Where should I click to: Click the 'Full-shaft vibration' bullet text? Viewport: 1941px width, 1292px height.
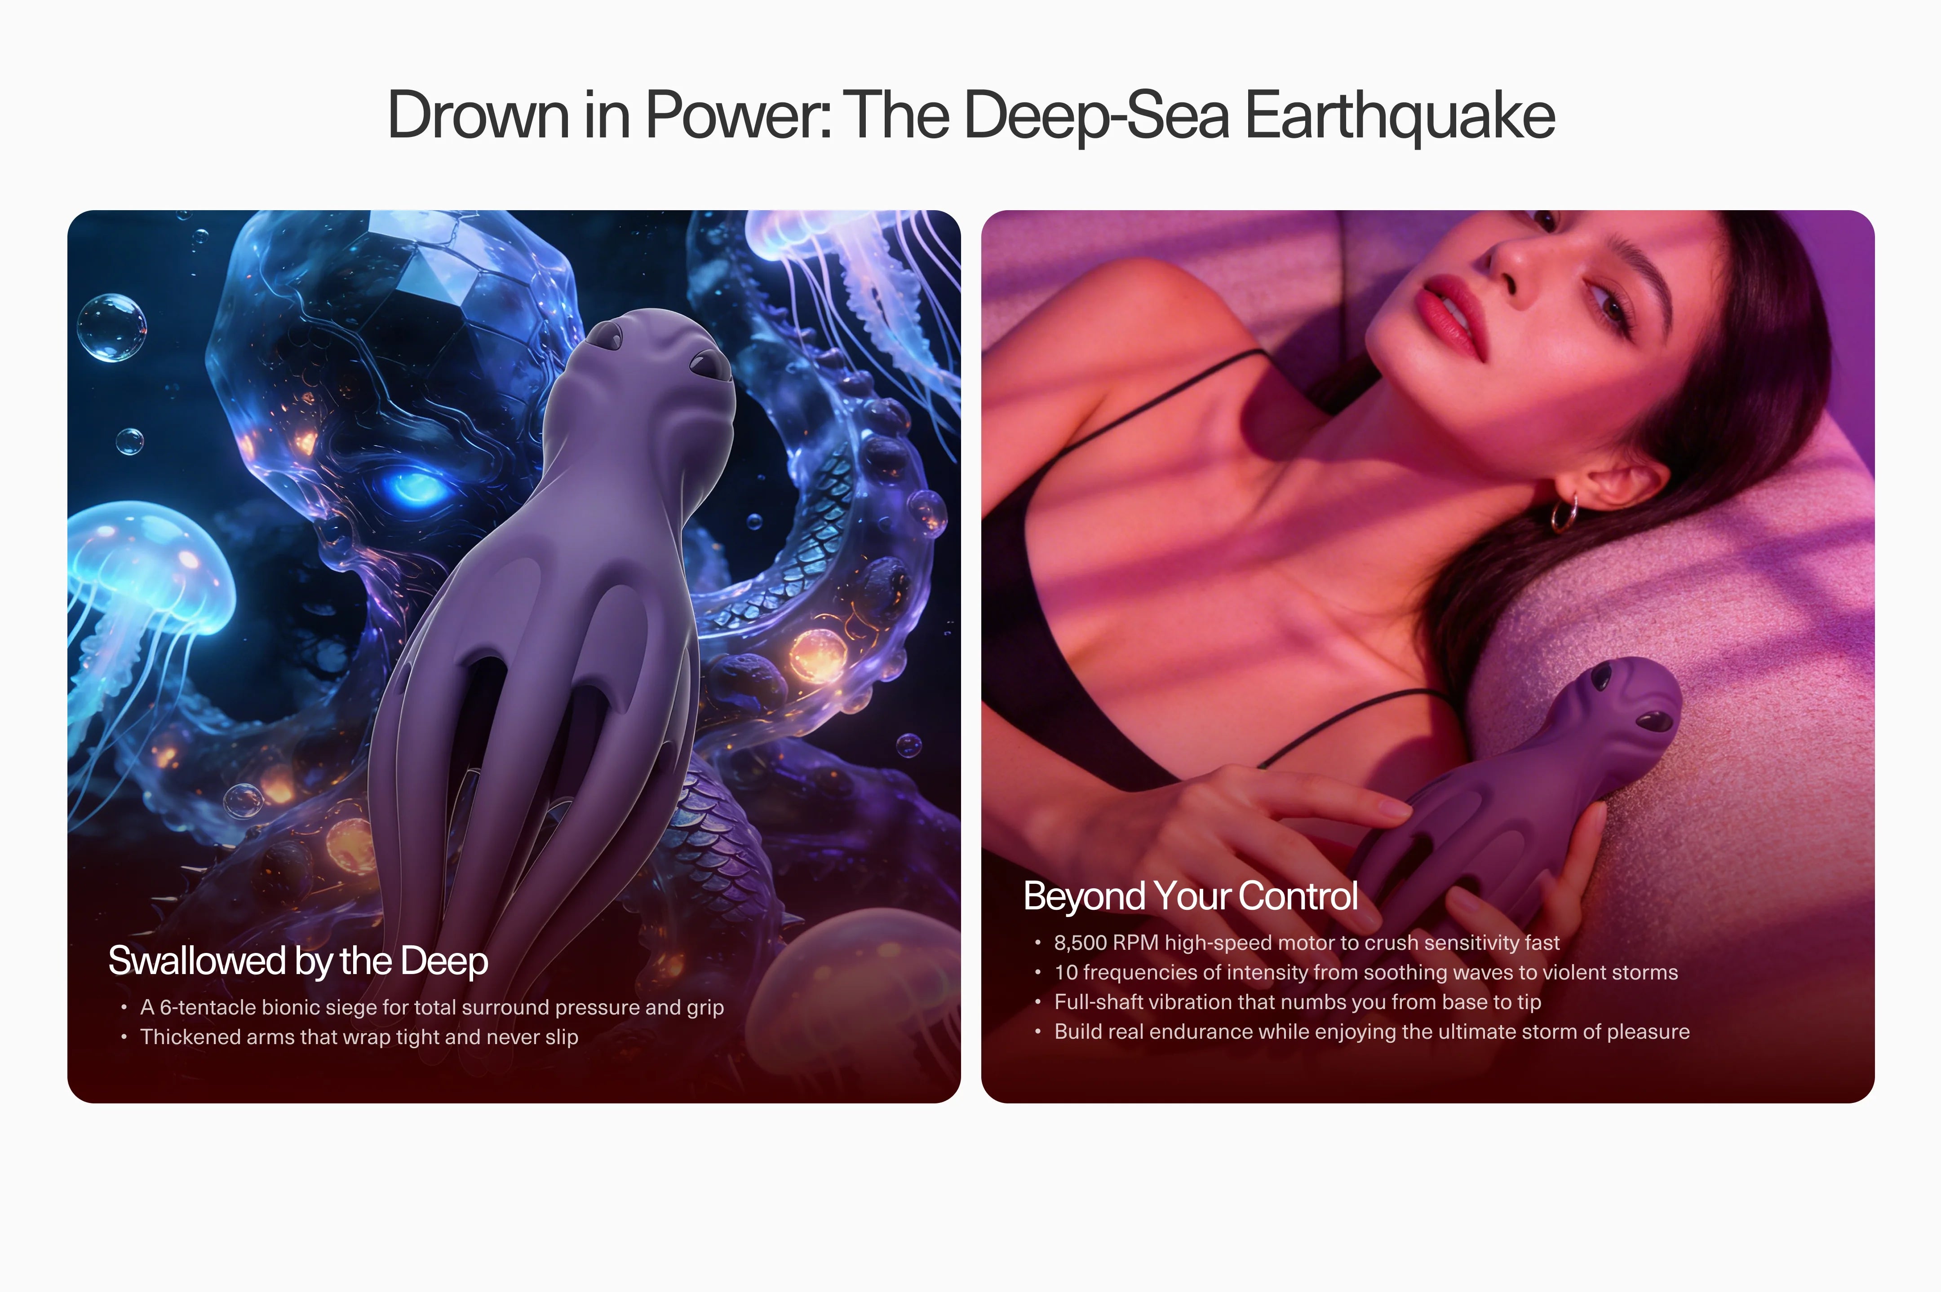(x=1297, y=1002)
